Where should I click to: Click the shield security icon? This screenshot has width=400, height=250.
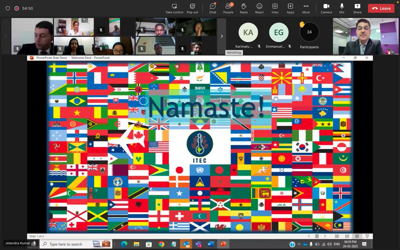8,8
